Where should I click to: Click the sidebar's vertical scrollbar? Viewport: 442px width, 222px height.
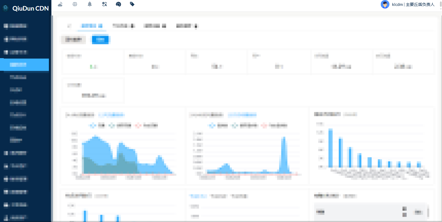[52, 117]
